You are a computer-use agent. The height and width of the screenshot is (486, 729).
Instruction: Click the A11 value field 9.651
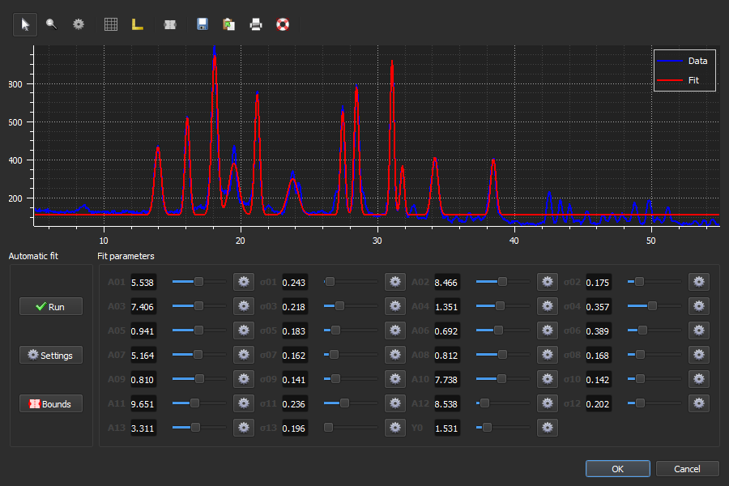pos(143,403)
